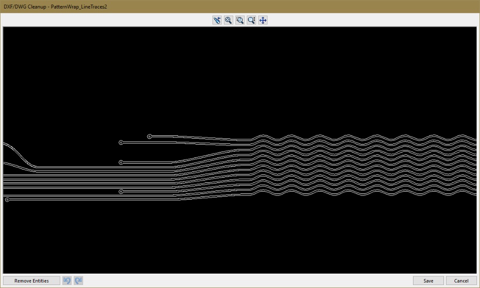Screen dimensions: 480x288
Task: Cancel the DXF/DWG Cleanup dialog
Action: coord(461,280)
